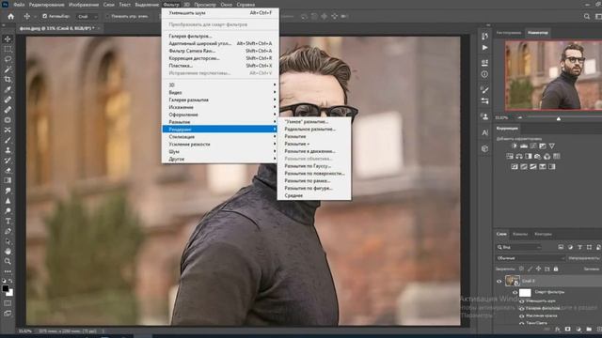
Task: Open the Edit Toolbar three-dots button
Action: coord(8,271)
